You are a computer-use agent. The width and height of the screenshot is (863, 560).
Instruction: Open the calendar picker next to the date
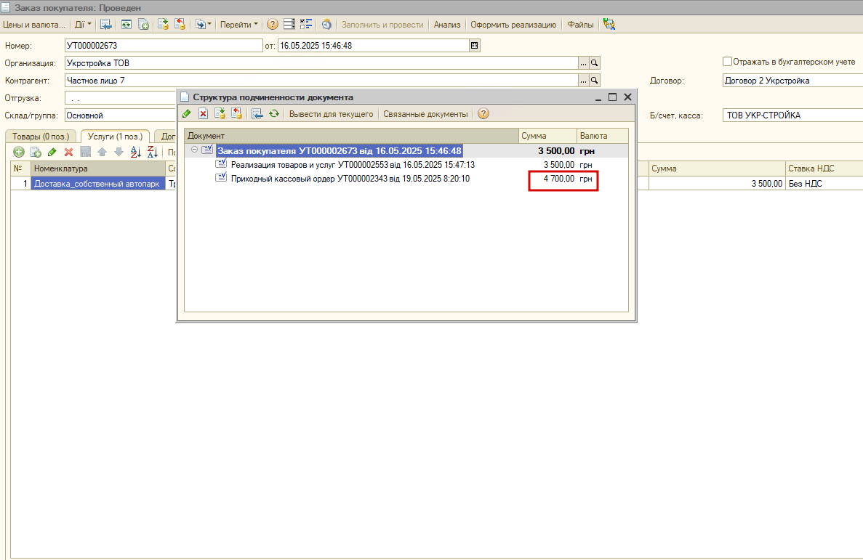[475, 46]
